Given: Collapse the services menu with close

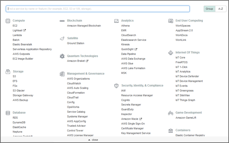Looking at the screenshot, I should coord(93,140).
